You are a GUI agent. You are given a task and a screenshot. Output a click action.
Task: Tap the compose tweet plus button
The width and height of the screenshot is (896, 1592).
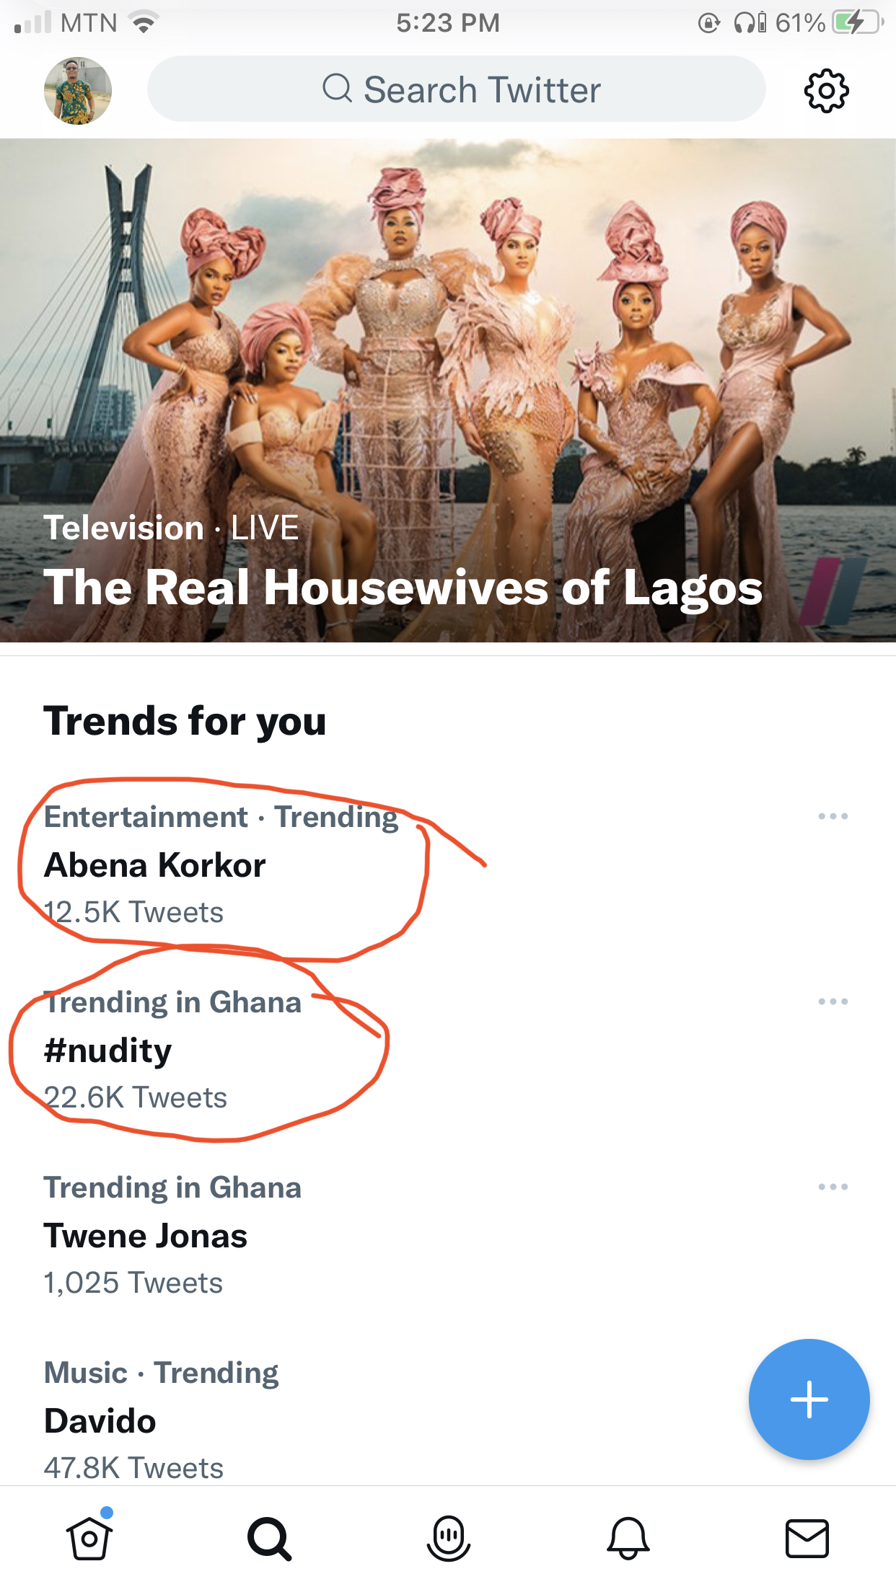[809, 1399]
